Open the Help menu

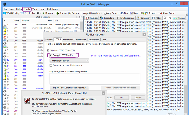coord(42,9)
